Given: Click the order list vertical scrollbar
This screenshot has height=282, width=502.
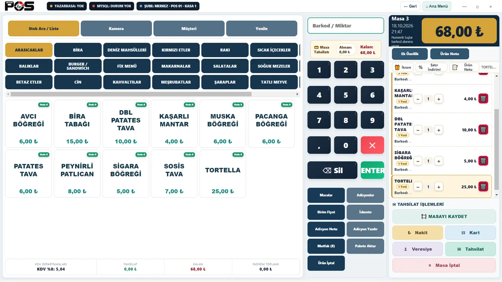Looking at the screenshot, I should pos(496,149).
